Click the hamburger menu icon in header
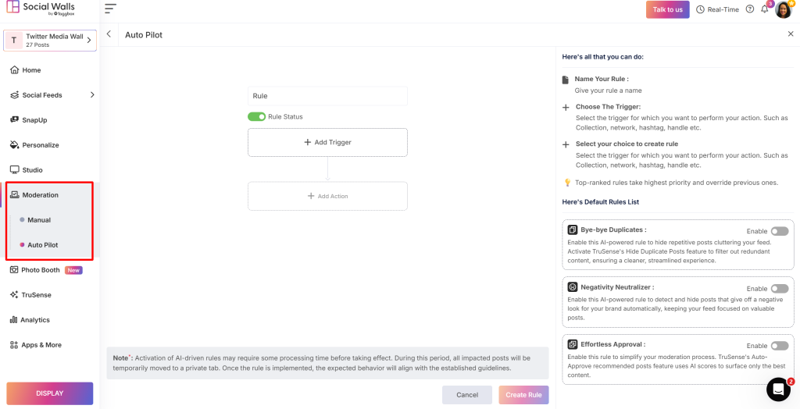Screen dimensions: 800x409 coord(110,9)
